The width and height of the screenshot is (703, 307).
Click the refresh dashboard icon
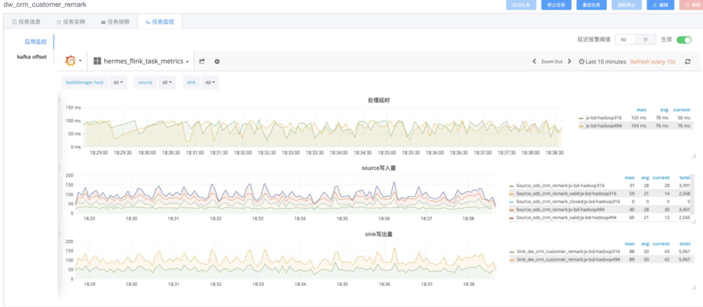(688, 62)
